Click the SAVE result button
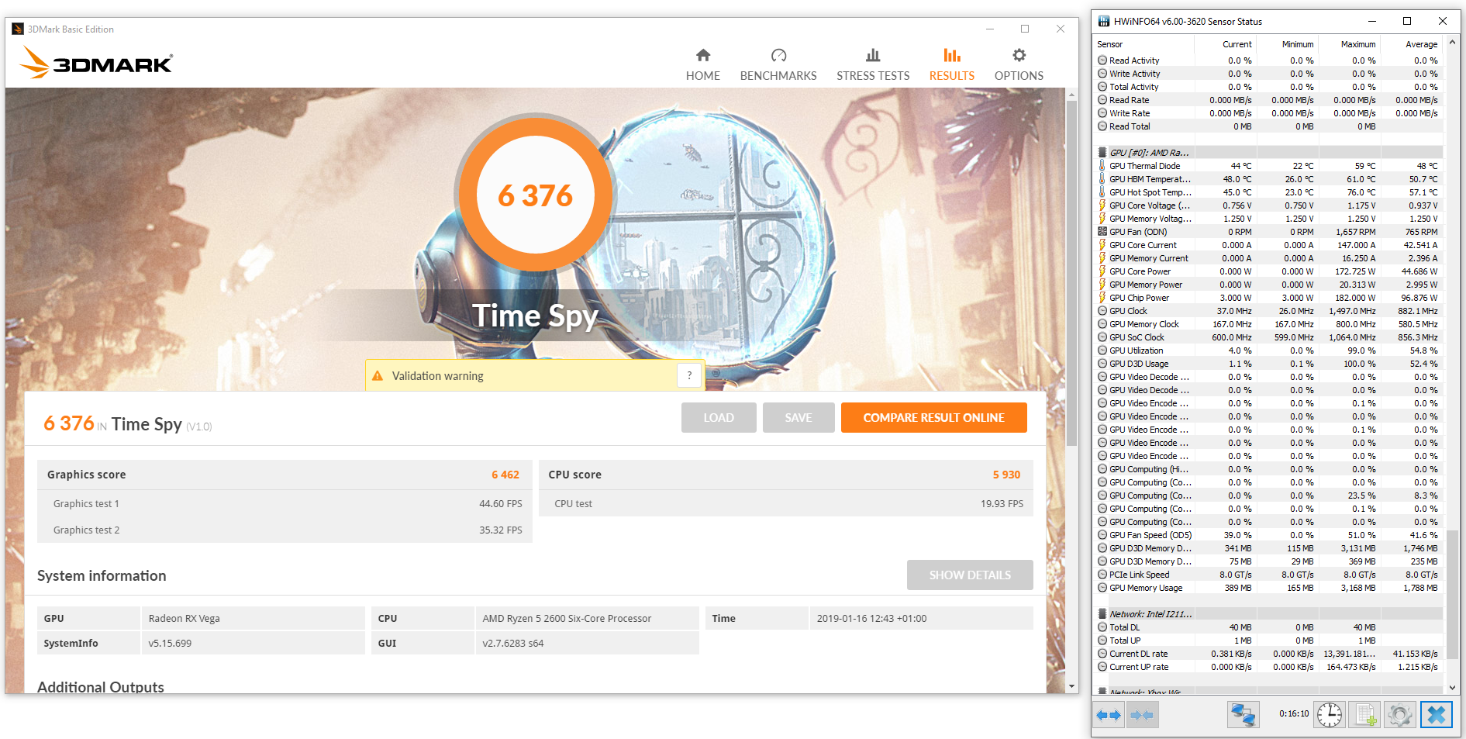This screenshot has width=1466, height=739. pyautogui.click(x=799, y=417)
